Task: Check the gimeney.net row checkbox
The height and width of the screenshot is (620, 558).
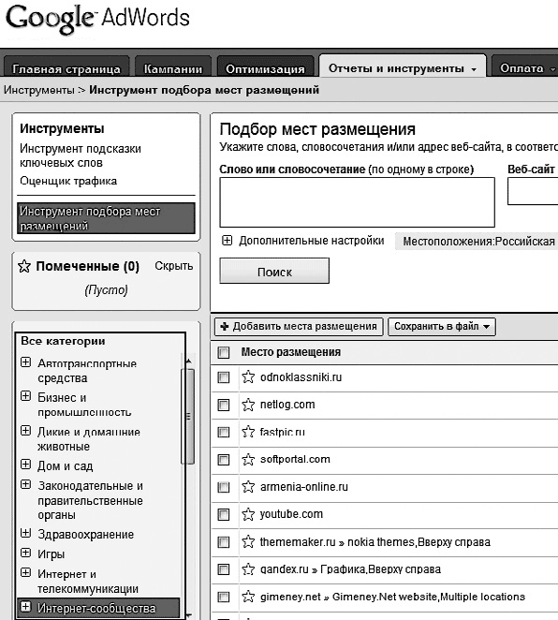Action: tap(223, 598)
